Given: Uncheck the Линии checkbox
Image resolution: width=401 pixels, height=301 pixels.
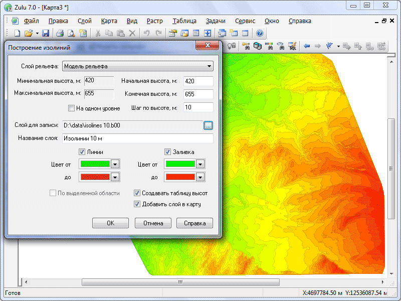Looking at the screenshot, I should coord(82,152).
